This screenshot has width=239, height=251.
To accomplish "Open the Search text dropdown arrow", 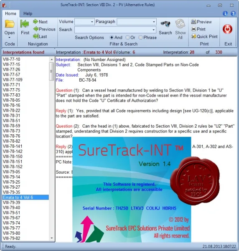I will point(153,30).
